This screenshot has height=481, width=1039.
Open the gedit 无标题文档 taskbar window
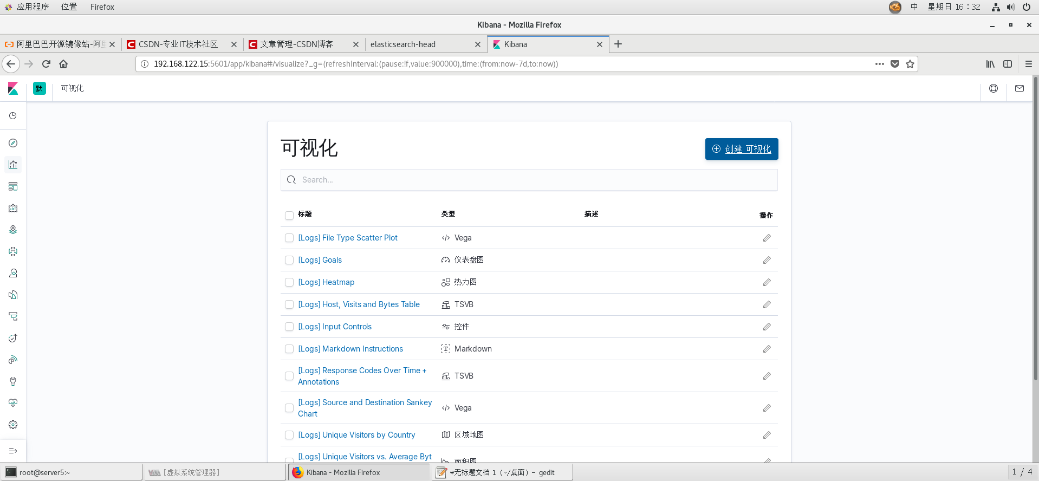502,472
